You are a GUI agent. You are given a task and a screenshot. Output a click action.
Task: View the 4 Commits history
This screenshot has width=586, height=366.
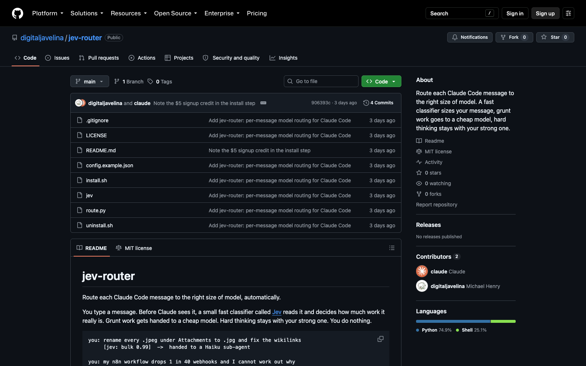coord(378,103)
